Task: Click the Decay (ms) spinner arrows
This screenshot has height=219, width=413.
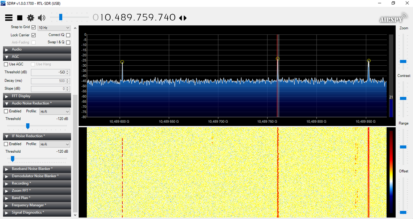Action: pyautogui.click(x=68, y=81)
